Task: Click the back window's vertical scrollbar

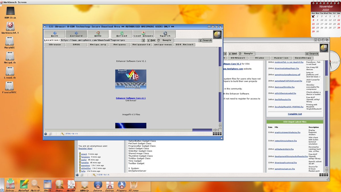Action: 326,114
